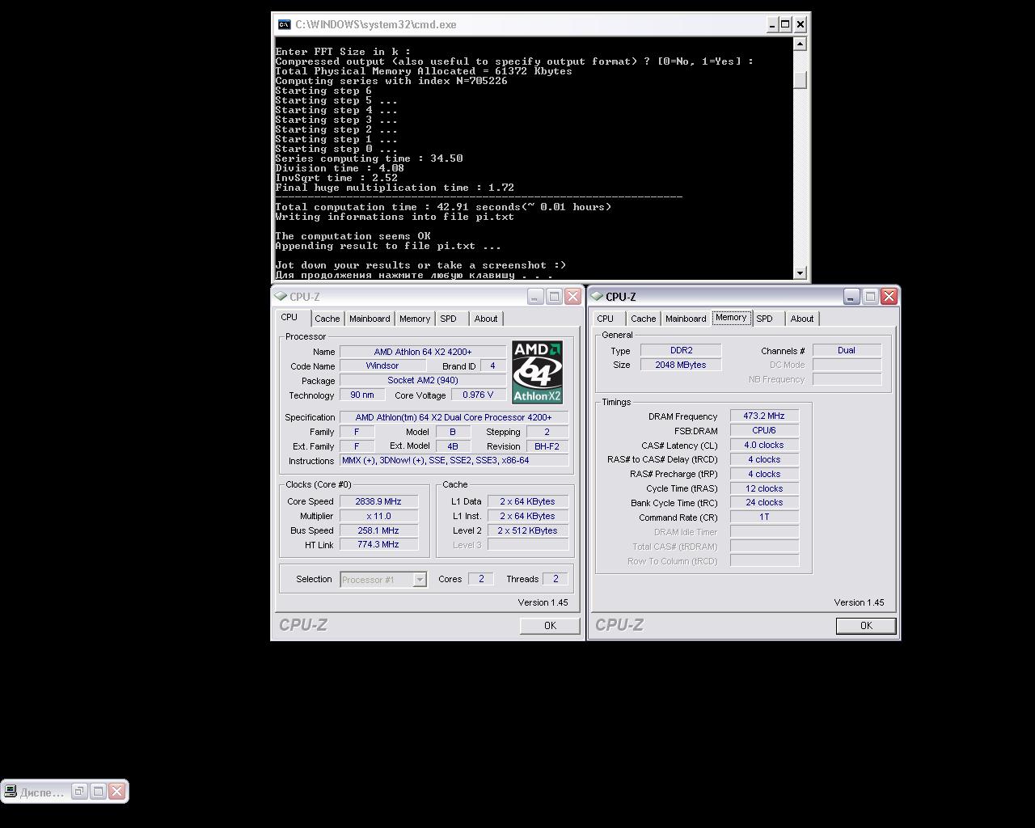Switch to Cache tab in right CPU-Z window
Screen dimensions: 1035x828
tap(644, 319)
